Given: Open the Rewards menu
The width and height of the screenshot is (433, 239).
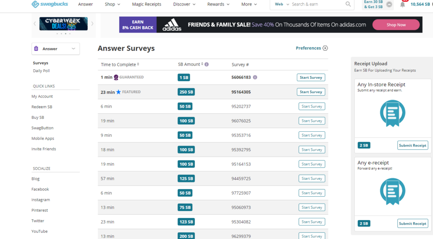Looking at the screenshot, I should click(218, 4).
